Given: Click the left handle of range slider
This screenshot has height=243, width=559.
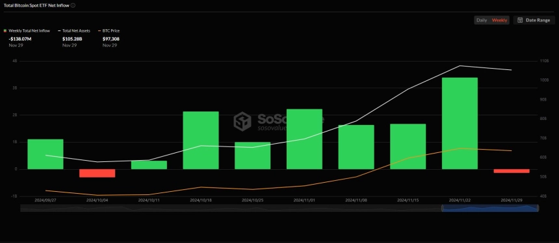Looking at the screenshot, I should coord(442,208).
